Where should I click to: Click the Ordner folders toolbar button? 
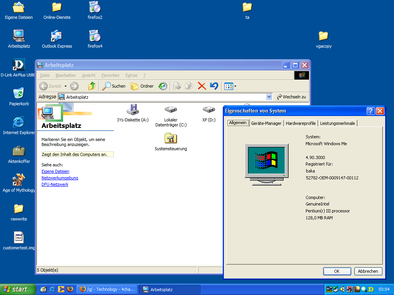coord(142,86)
